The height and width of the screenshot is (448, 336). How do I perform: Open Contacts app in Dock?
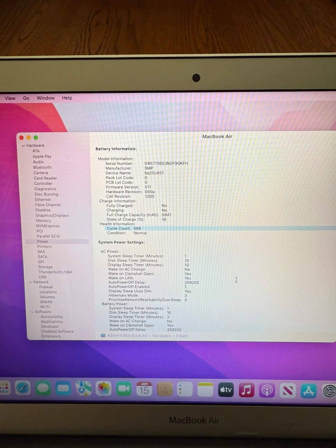[x=165, y=389]
